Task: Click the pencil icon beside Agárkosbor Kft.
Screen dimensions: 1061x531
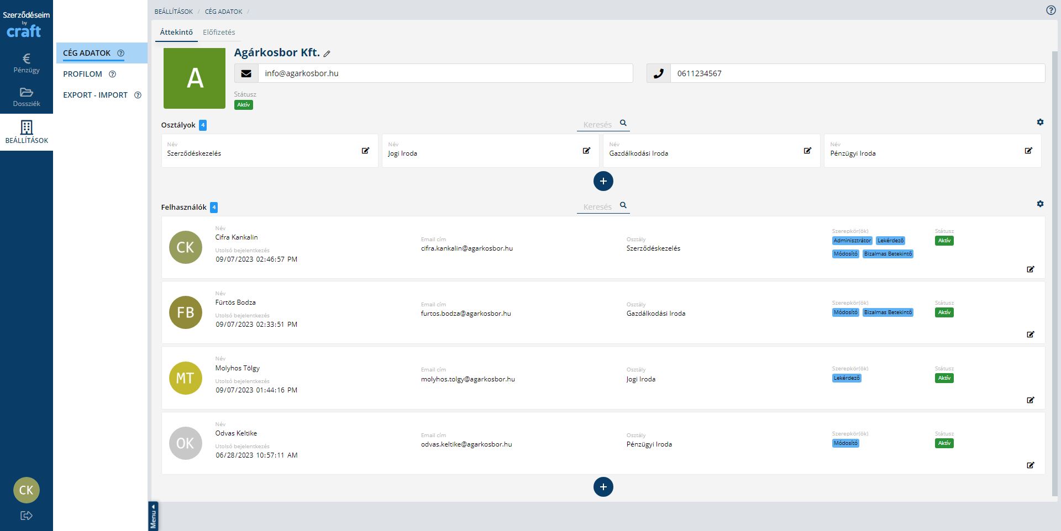Action: point(327,54)
